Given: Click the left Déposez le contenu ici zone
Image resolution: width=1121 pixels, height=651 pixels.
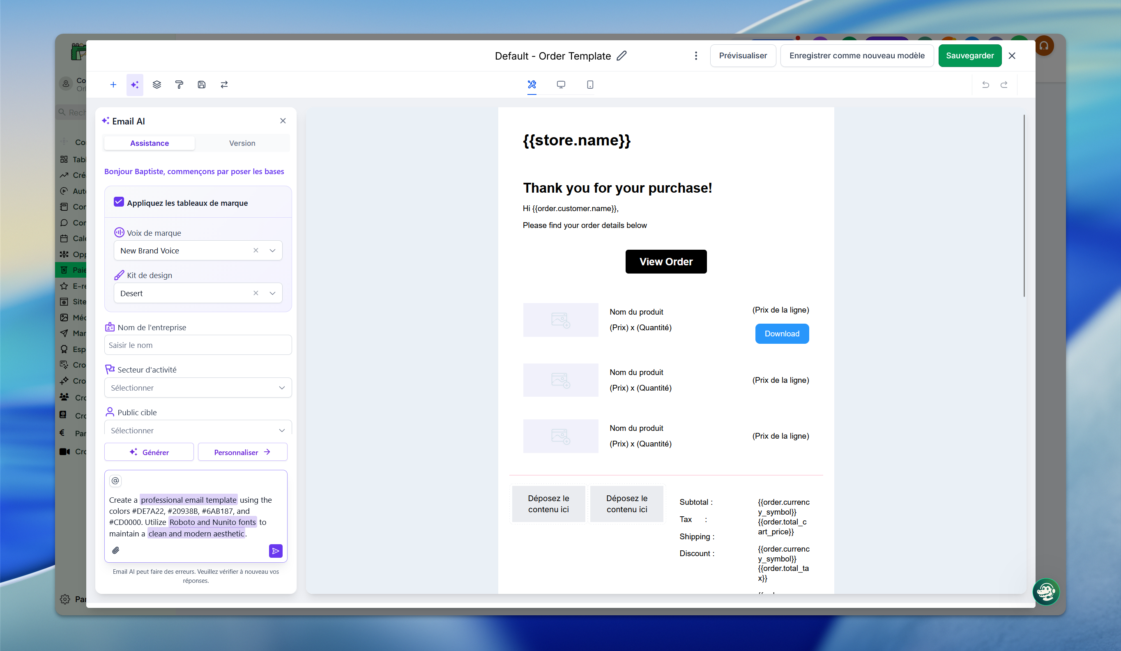Looking at the screenshot, I should (548, 504).
